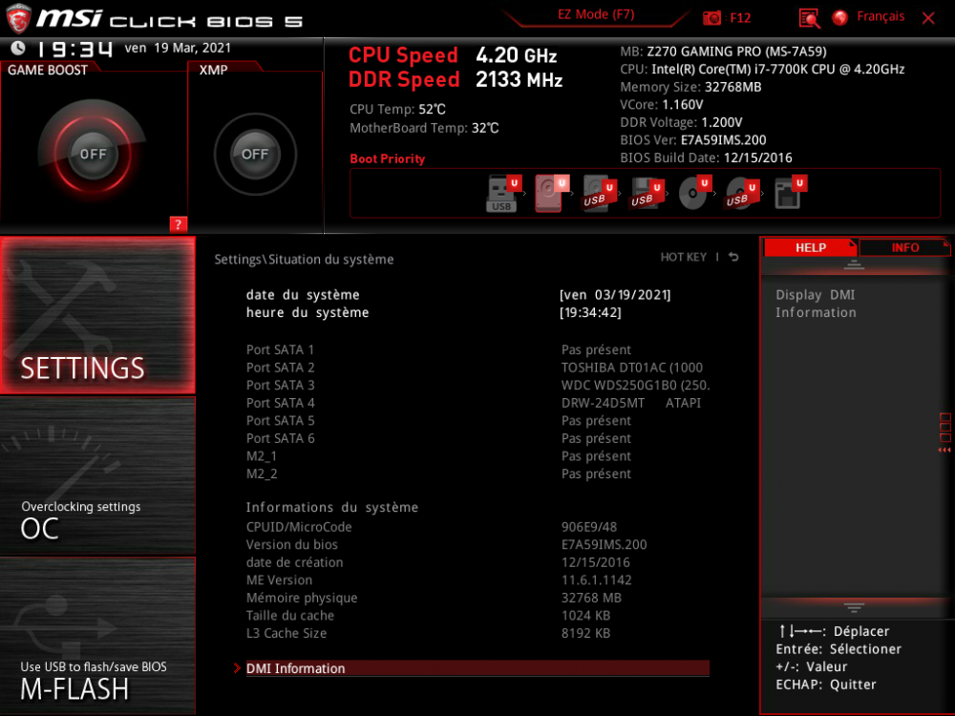955x716 pixels.
Task: Click the HOT KEY label
Action: 684,257
